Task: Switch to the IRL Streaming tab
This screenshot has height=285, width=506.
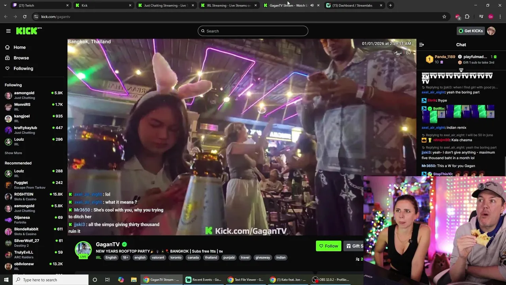Action: [228, 5]
